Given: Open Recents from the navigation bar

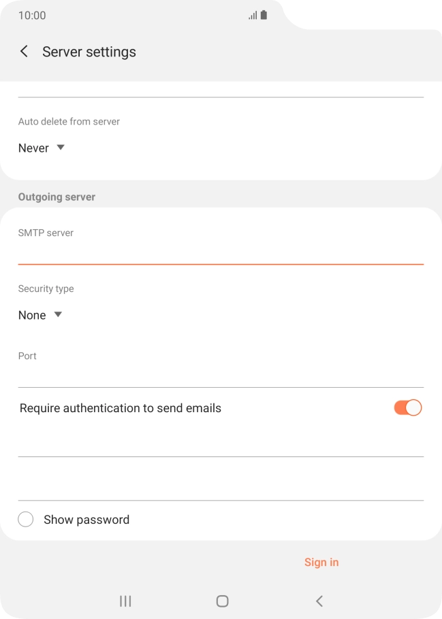Looking at the screenshot, I should pyautogui.click(x=124, y=601).
